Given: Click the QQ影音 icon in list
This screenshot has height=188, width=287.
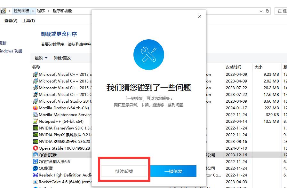Looking at the screenshot, I should click(35, 168).
